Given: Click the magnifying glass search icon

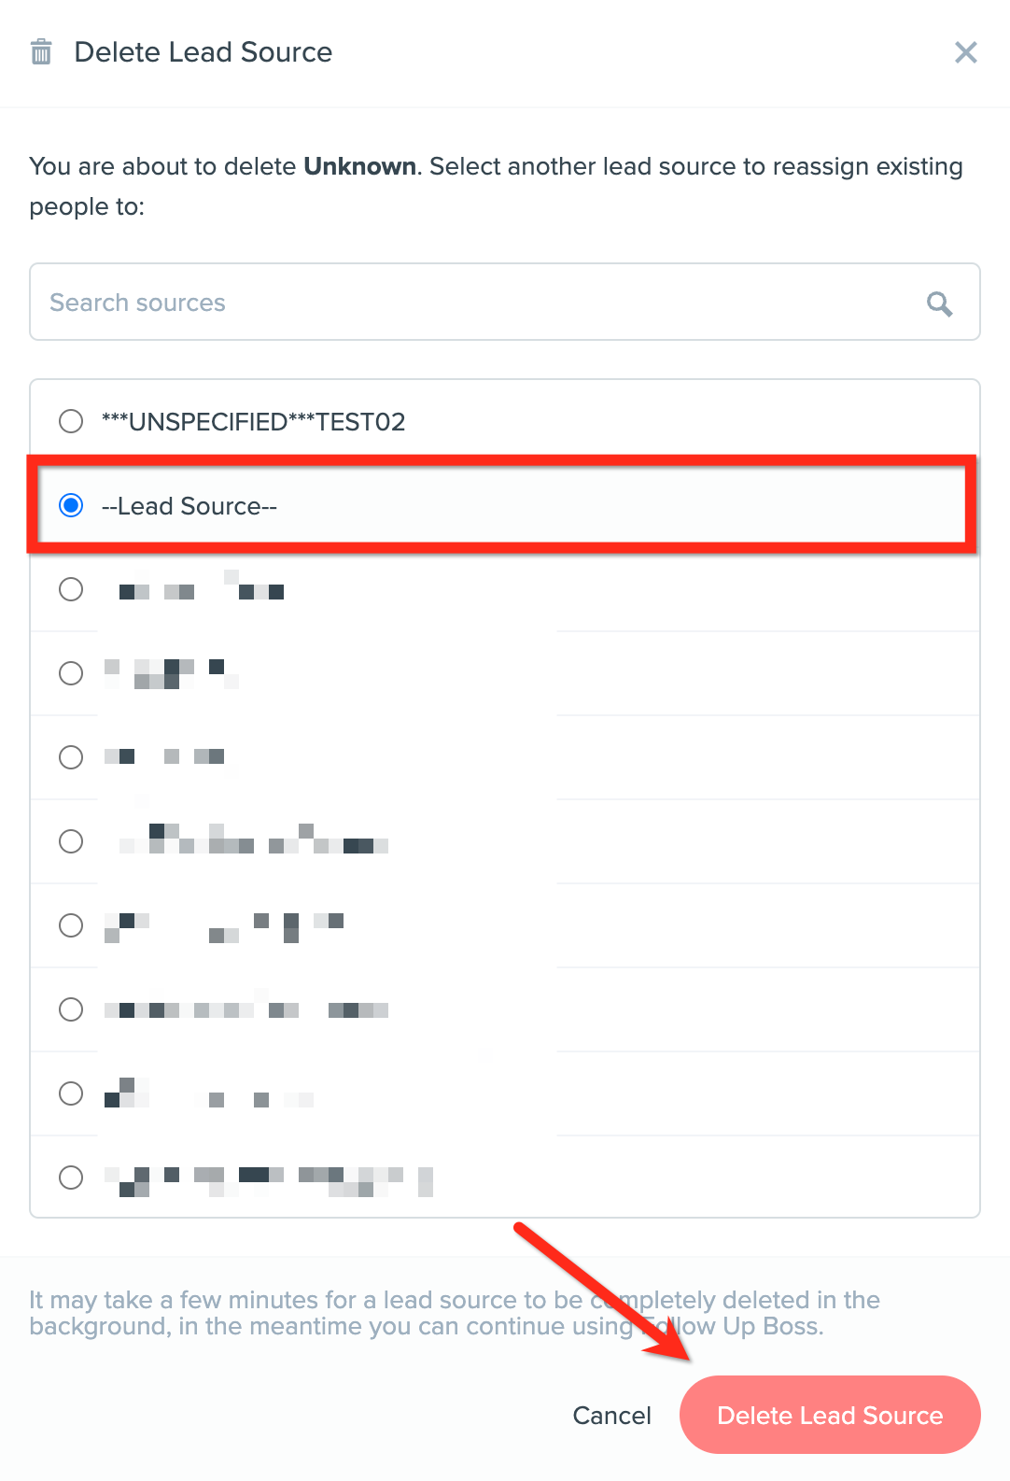Looking at the screenshot, I should click(939, 303).
